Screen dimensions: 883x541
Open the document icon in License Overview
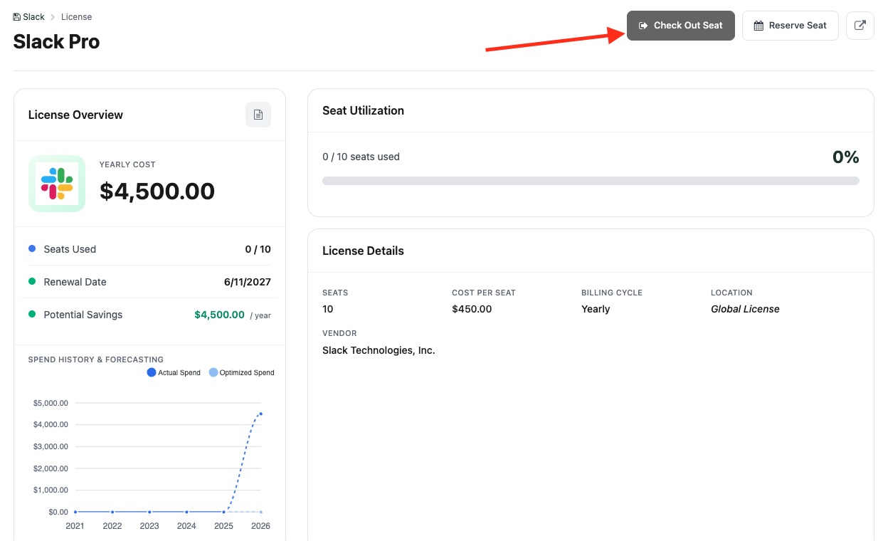[x=258, y=115]
